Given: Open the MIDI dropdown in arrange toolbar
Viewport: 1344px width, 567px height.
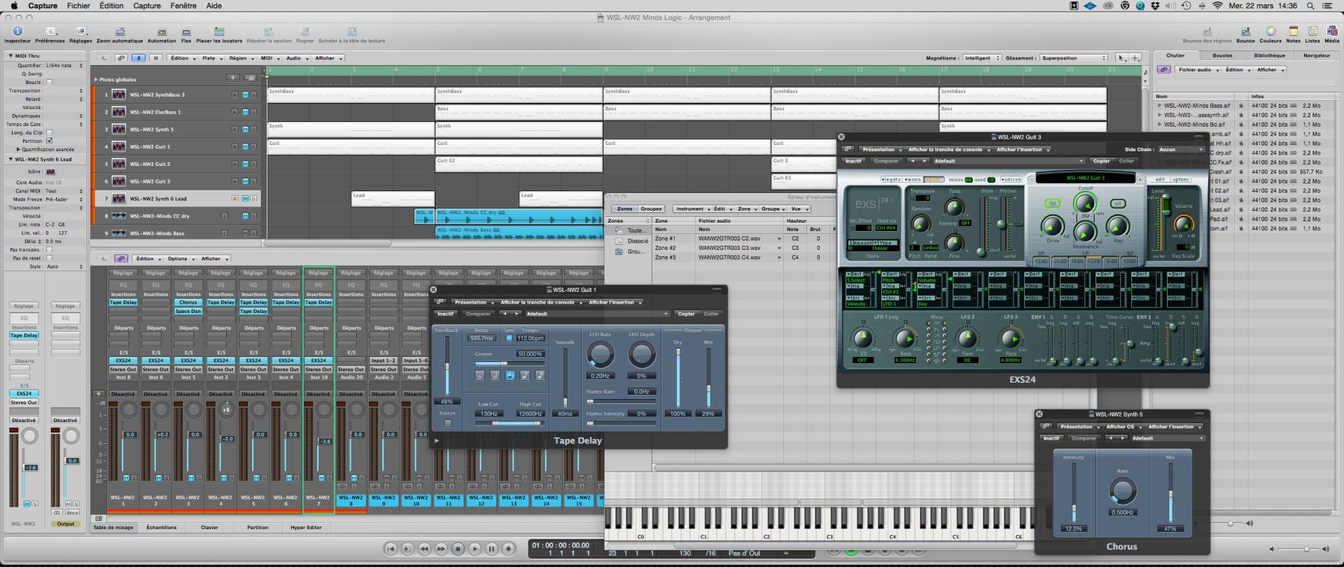Looking at the screenshot, I should click(269, 58).
